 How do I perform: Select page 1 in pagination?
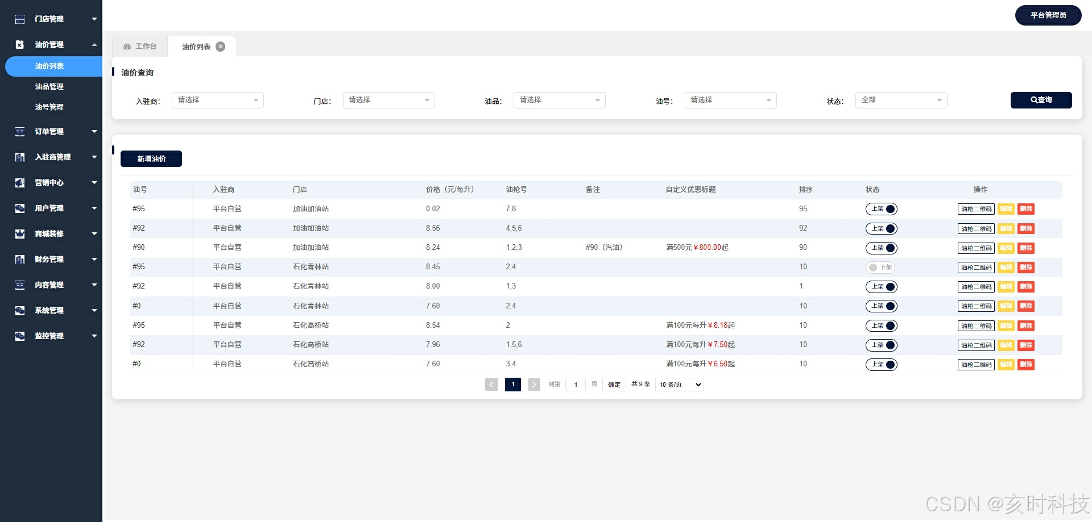tap(513, 385)
